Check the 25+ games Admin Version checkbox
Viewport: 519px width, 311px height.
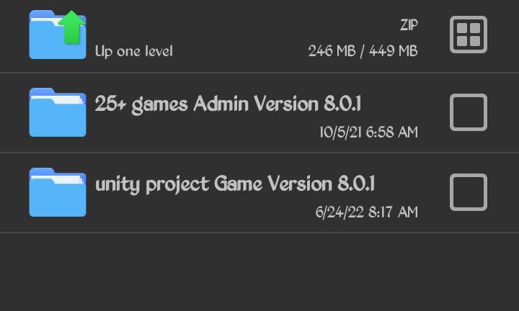click(x=469, y=112)
